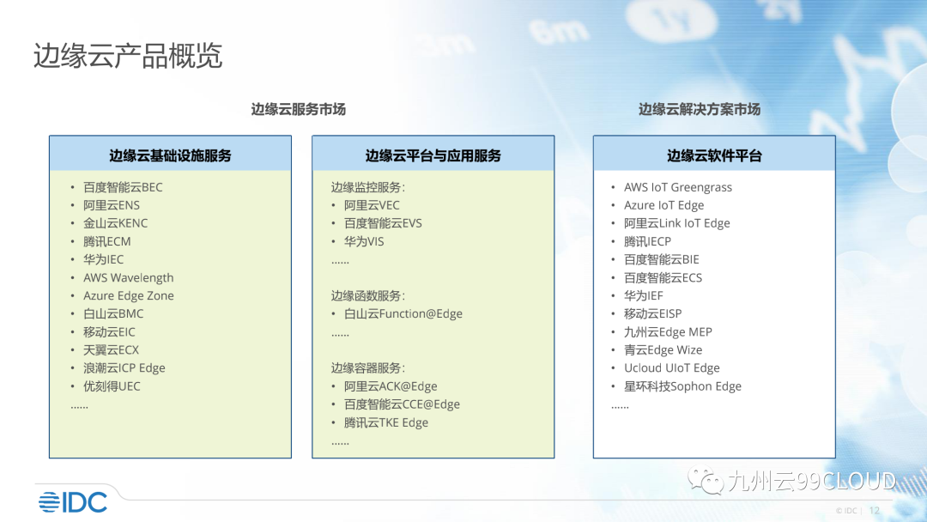Click the 边缘监控服务 subheading
This screenshot has height=522, width=927.
pyautogui.click(x=367, y=187)
